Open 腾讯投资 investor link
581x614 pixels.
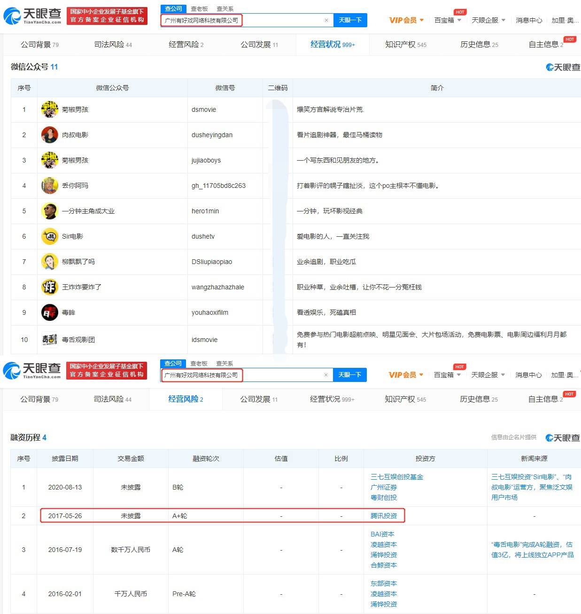click(384, 516)
